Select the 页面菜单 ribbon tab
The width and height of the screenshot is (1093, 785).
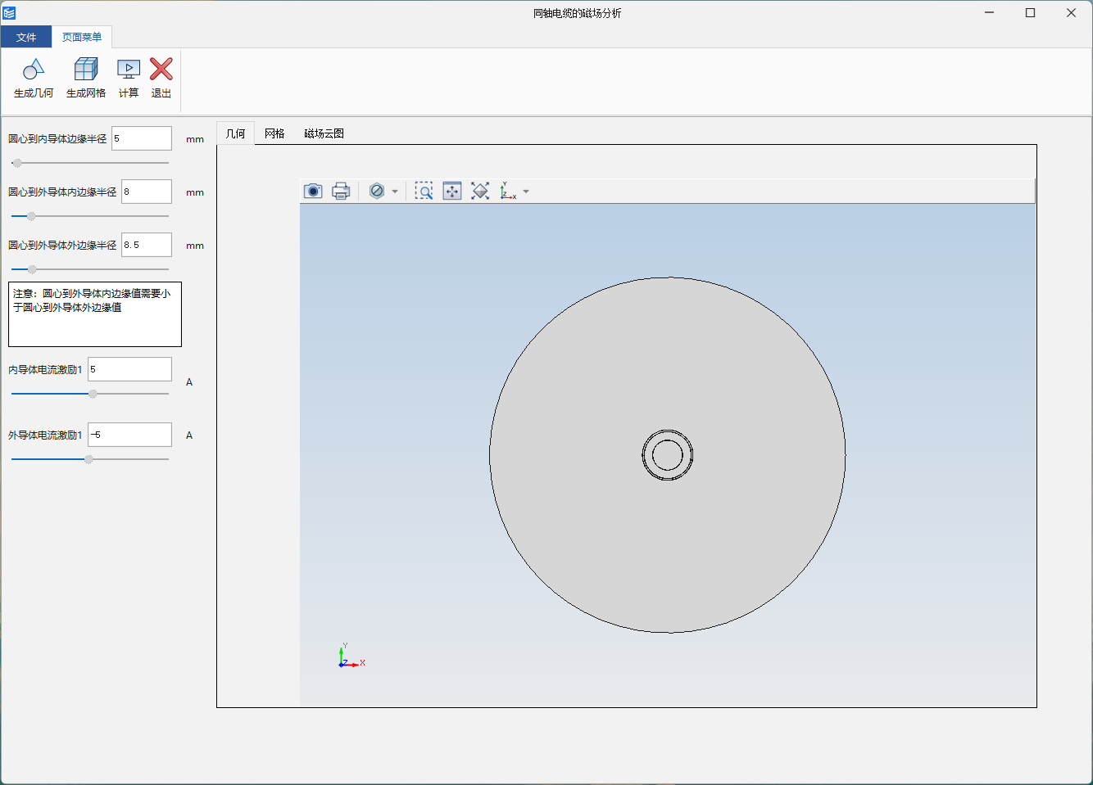click(x=82, y=37)
